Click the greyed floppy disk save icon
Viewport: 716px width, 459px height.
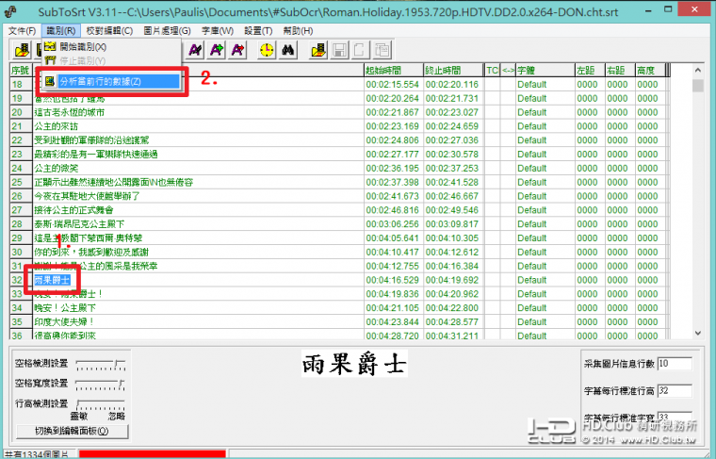pyautogui.click(x=339, y=50)
